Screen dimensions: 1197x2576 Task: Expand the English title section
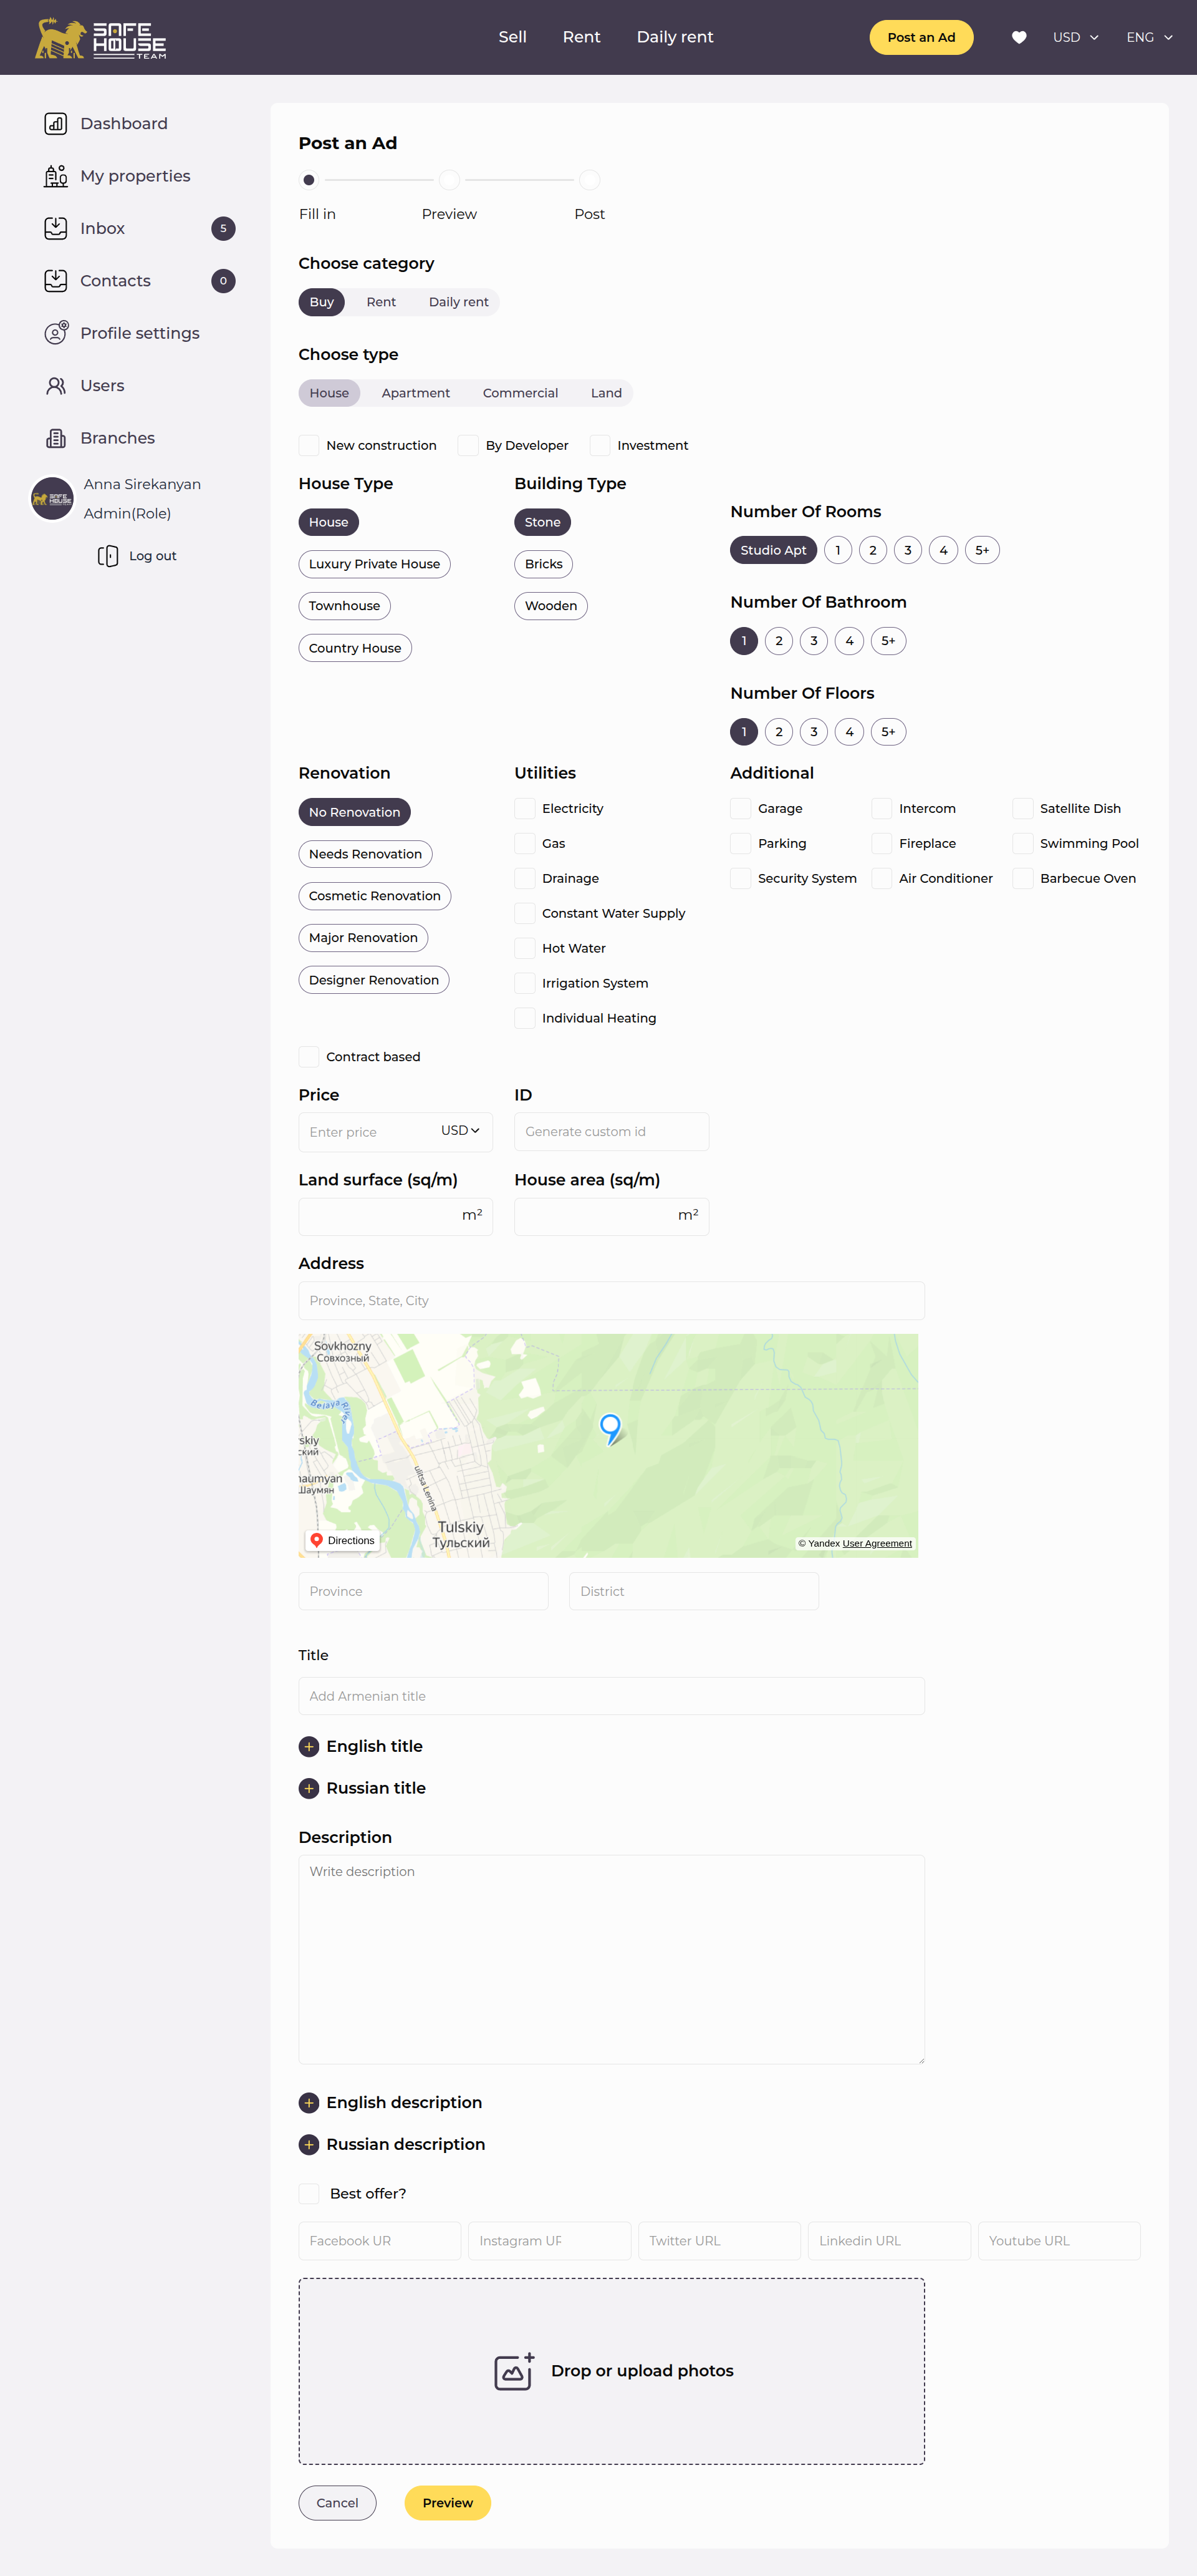pos(309,1746)
